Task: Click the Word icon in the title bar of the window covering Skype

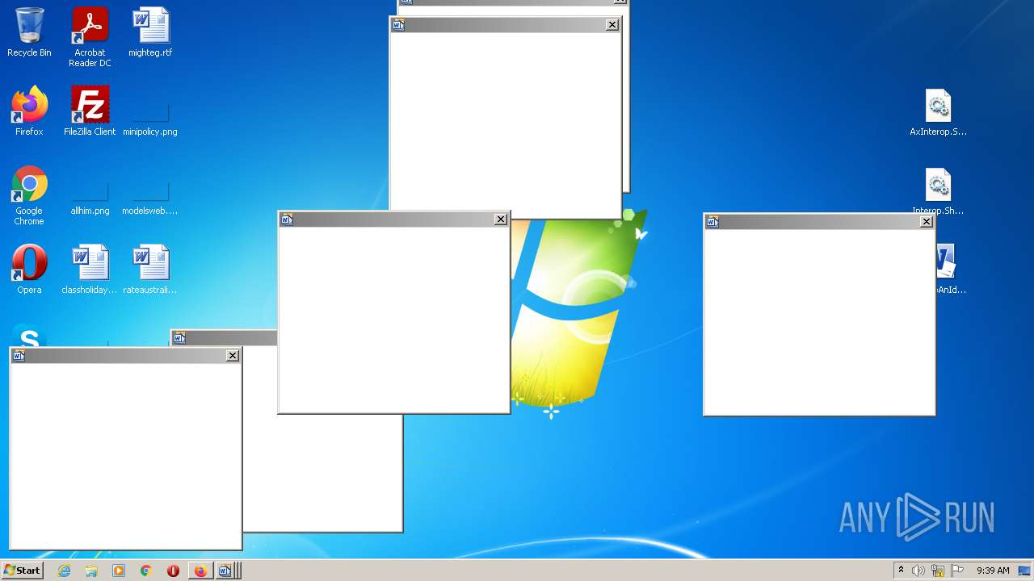Action: point(19,356)
